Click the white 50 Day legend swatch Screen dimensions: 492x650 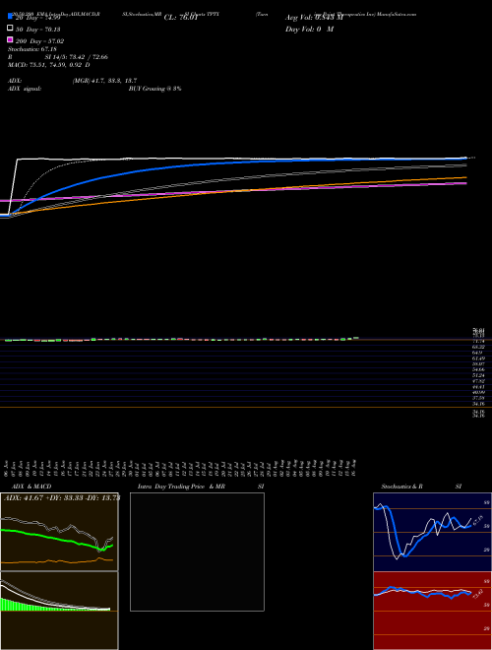[10, 29]
